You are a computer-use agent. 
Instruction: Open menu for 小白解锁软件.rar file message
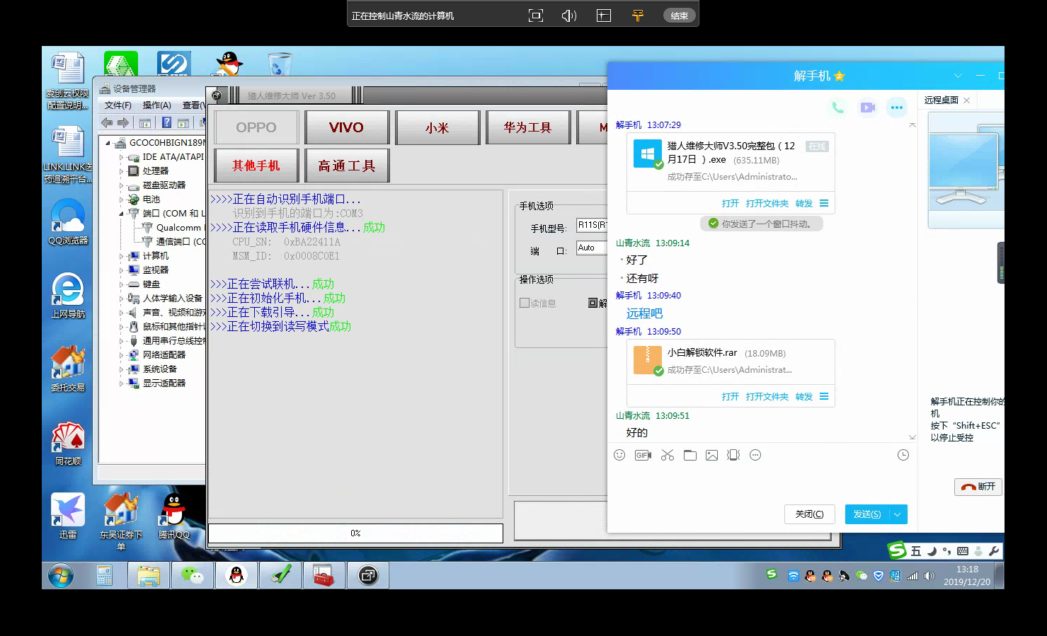click(824, 396)
